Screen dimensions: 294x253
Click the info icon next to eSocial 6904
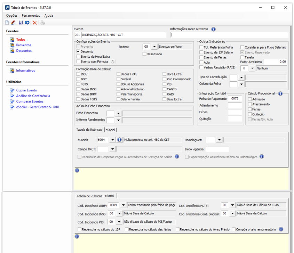coord(119,140)
